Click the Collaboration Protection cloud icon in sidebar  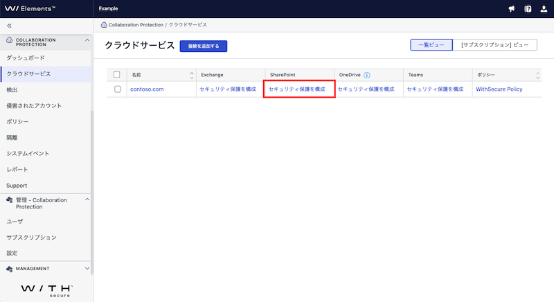[9, 40]
